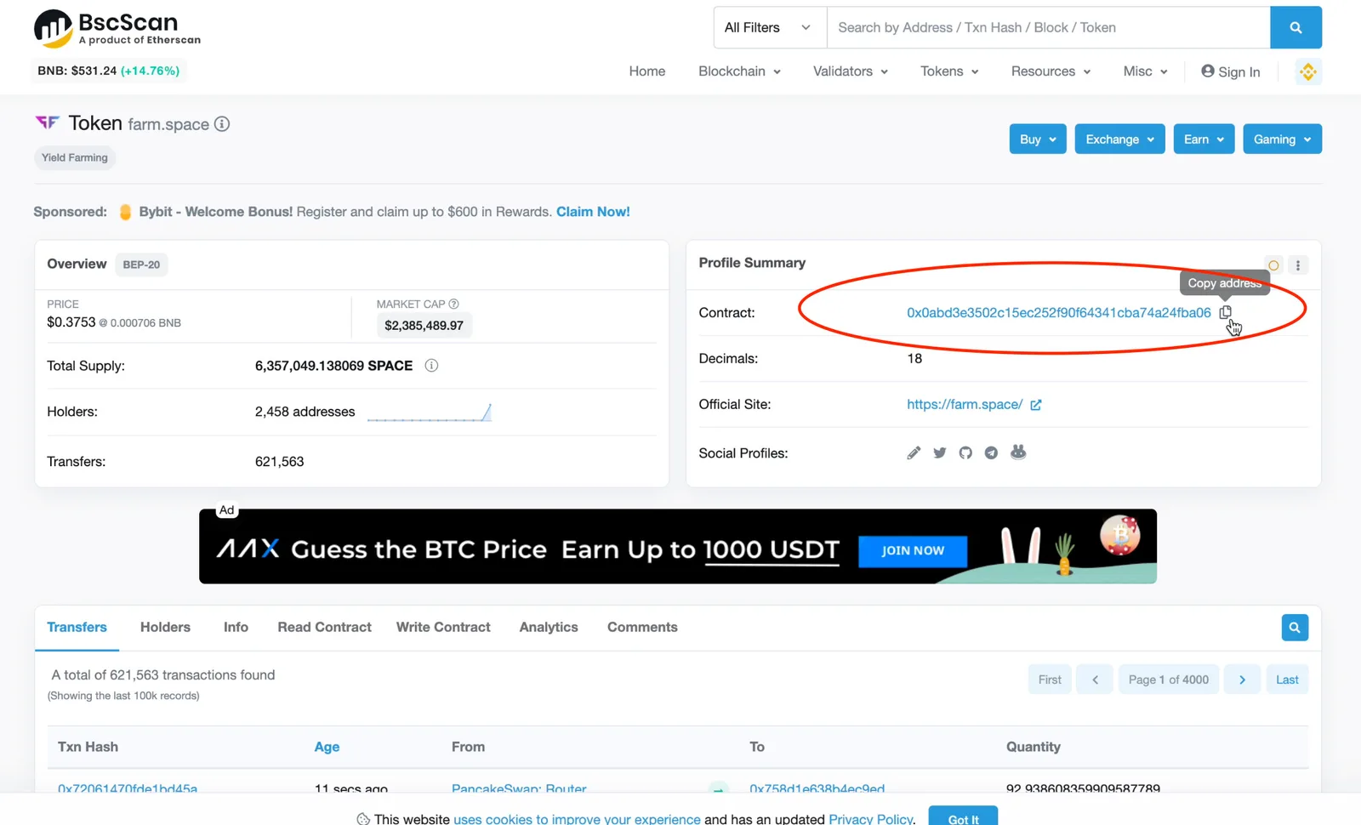
Task: Expand the Misc menu
Action: coord(1145,71)
